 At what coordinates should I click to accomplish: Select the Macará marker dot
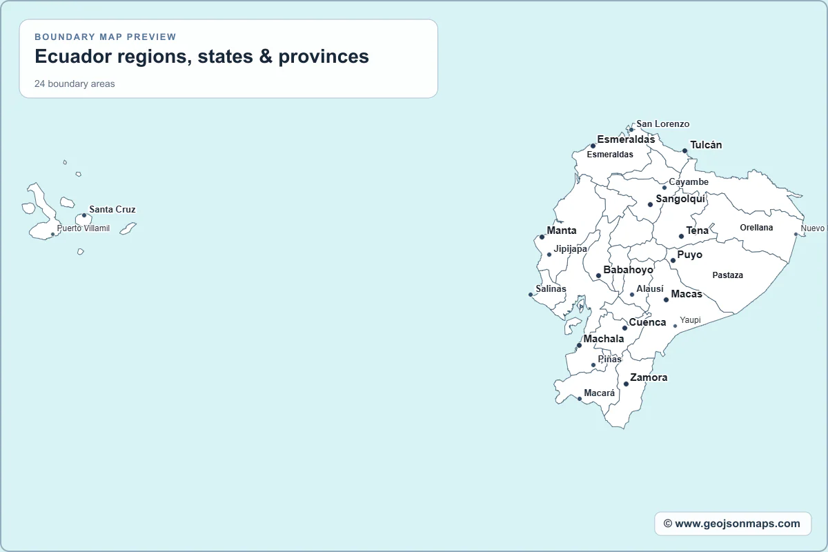580,398
